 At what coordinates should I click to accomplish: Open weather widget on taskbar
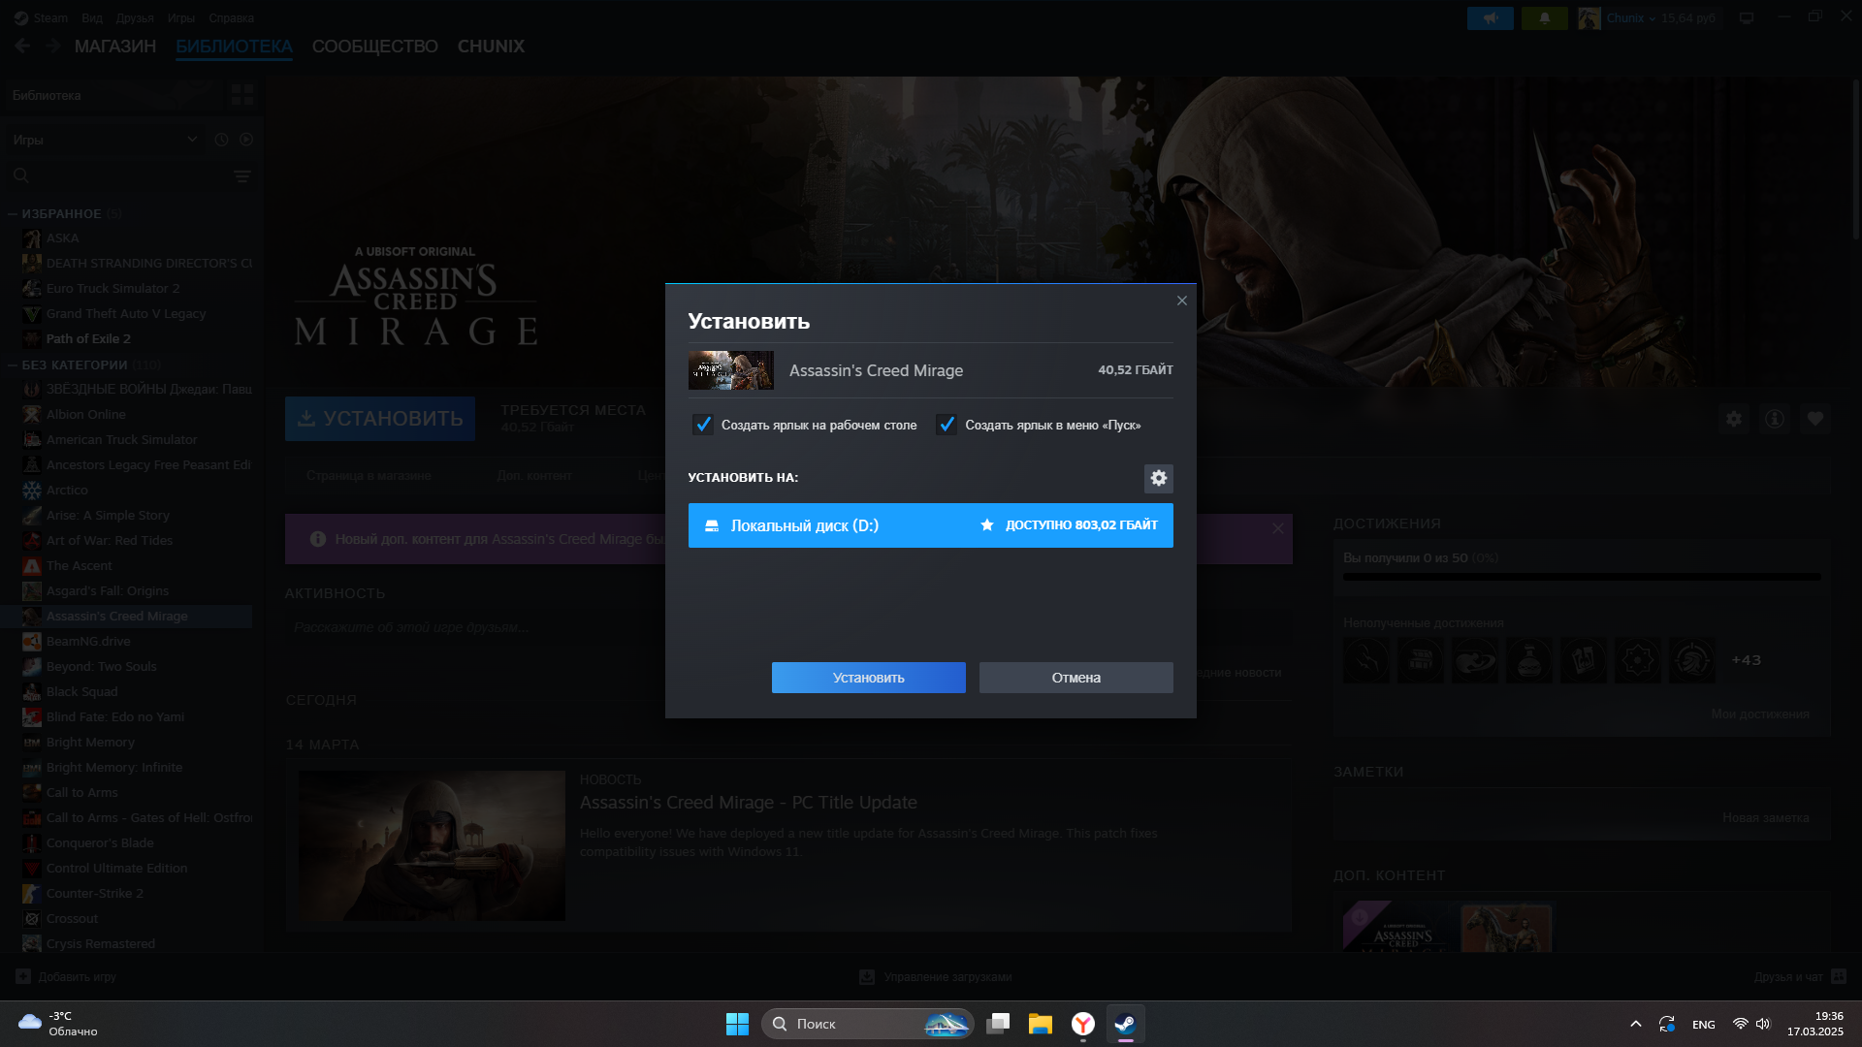[x=58, y=1024]
